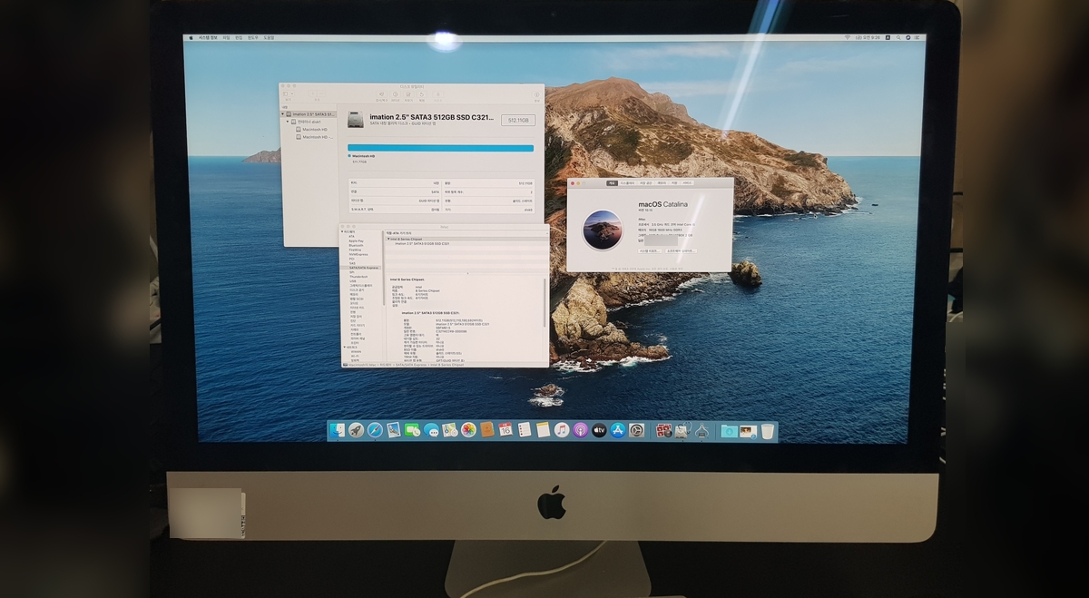Open System Preferences gear icon in Dock
Screen dimensions: 1089x598
pyautogui.click(x=637, y=430)
